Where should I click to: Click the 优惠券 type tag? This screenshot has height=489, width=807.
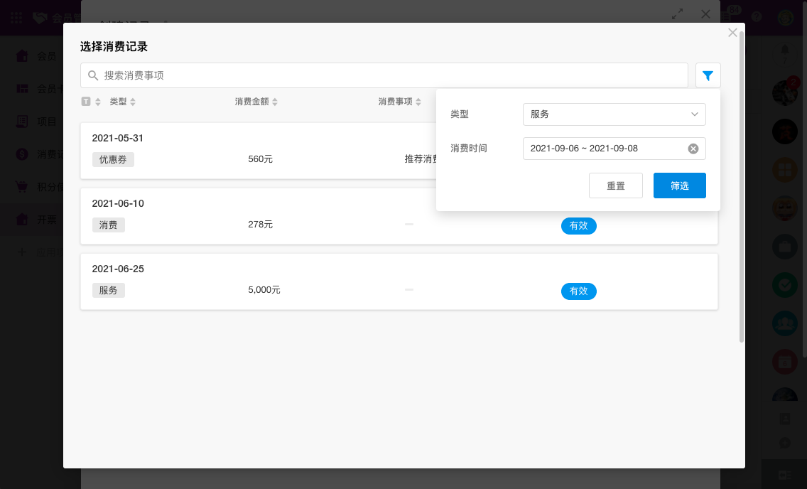(x=113, y=159)
